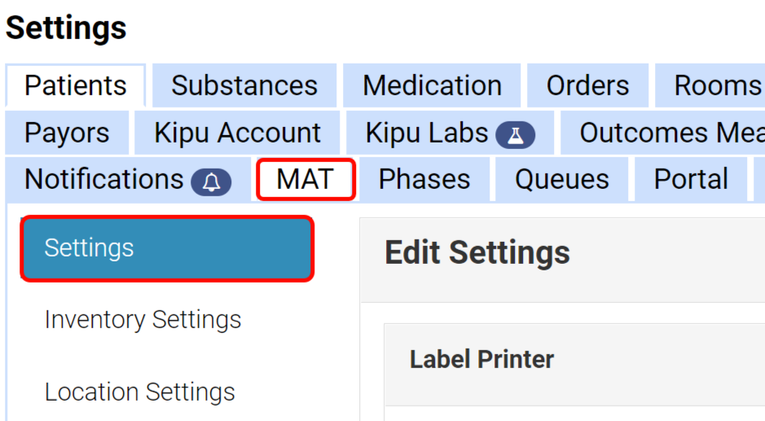Click the flask icon beside Kipu Labs

point(515,134)
